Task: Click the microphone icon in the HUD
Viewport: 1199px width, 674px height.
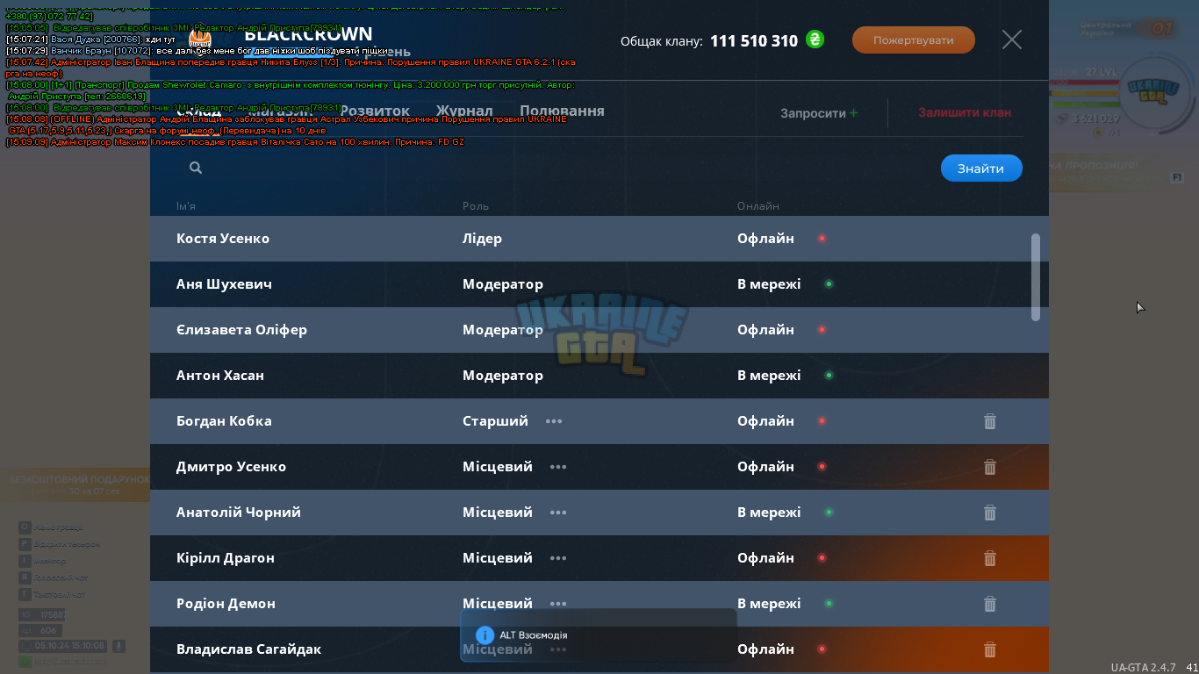Action: point(118,646)
